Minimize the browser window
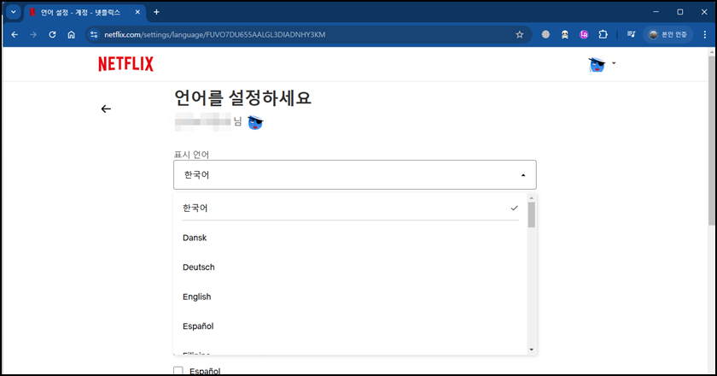The height and width of the screenshot is (376, 717). (656, 12)
